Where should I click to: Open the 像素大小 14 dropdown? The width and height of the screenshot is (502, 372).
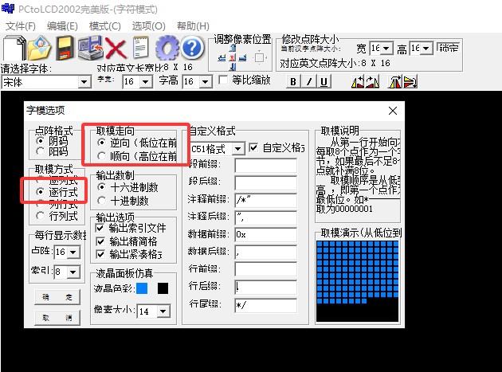coord(163,311)
